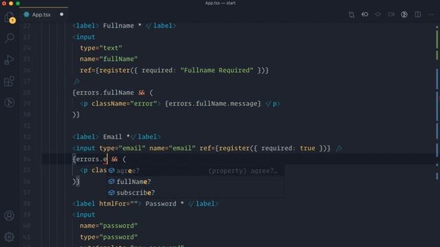Select the subscribe? autocomplete suggestion
The height and width of the screenshot is (247, 440).
[x=195, y=193]
